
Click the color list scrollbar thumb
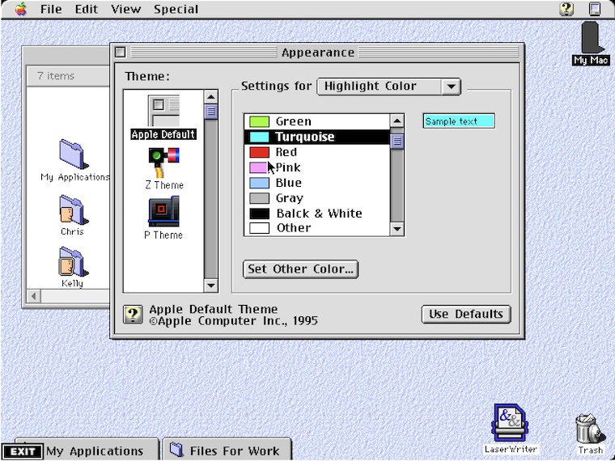point(397,141)
